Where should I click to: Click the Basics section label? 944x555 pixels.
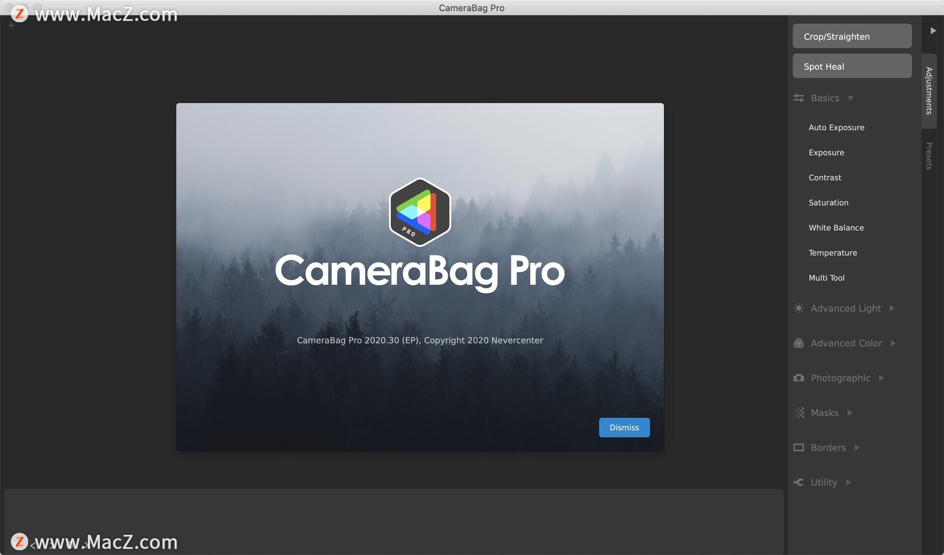click(825, 98)
